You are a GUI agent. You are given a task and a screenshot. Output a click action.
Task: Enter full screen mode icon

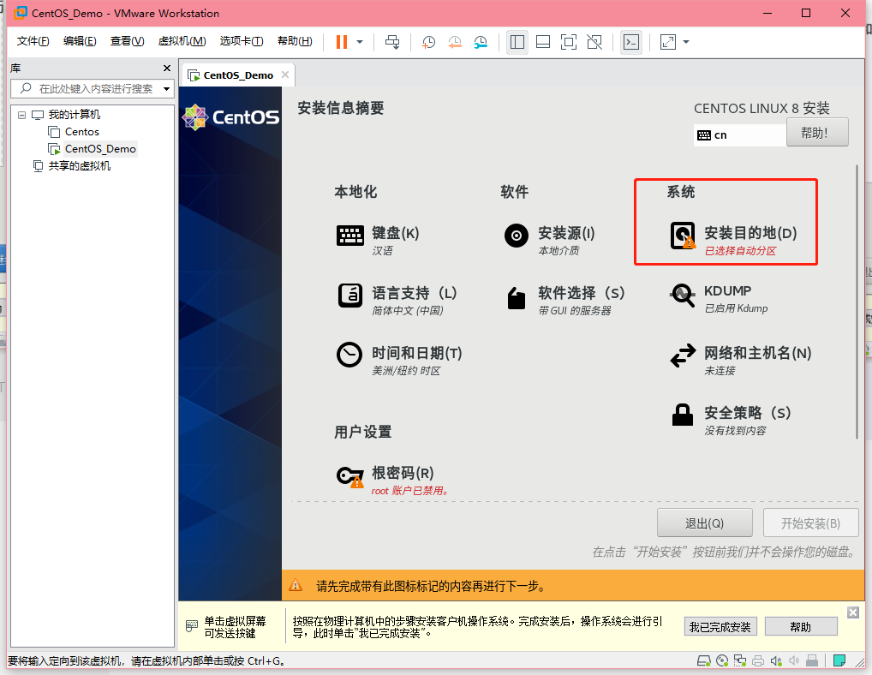pos(569,42)
